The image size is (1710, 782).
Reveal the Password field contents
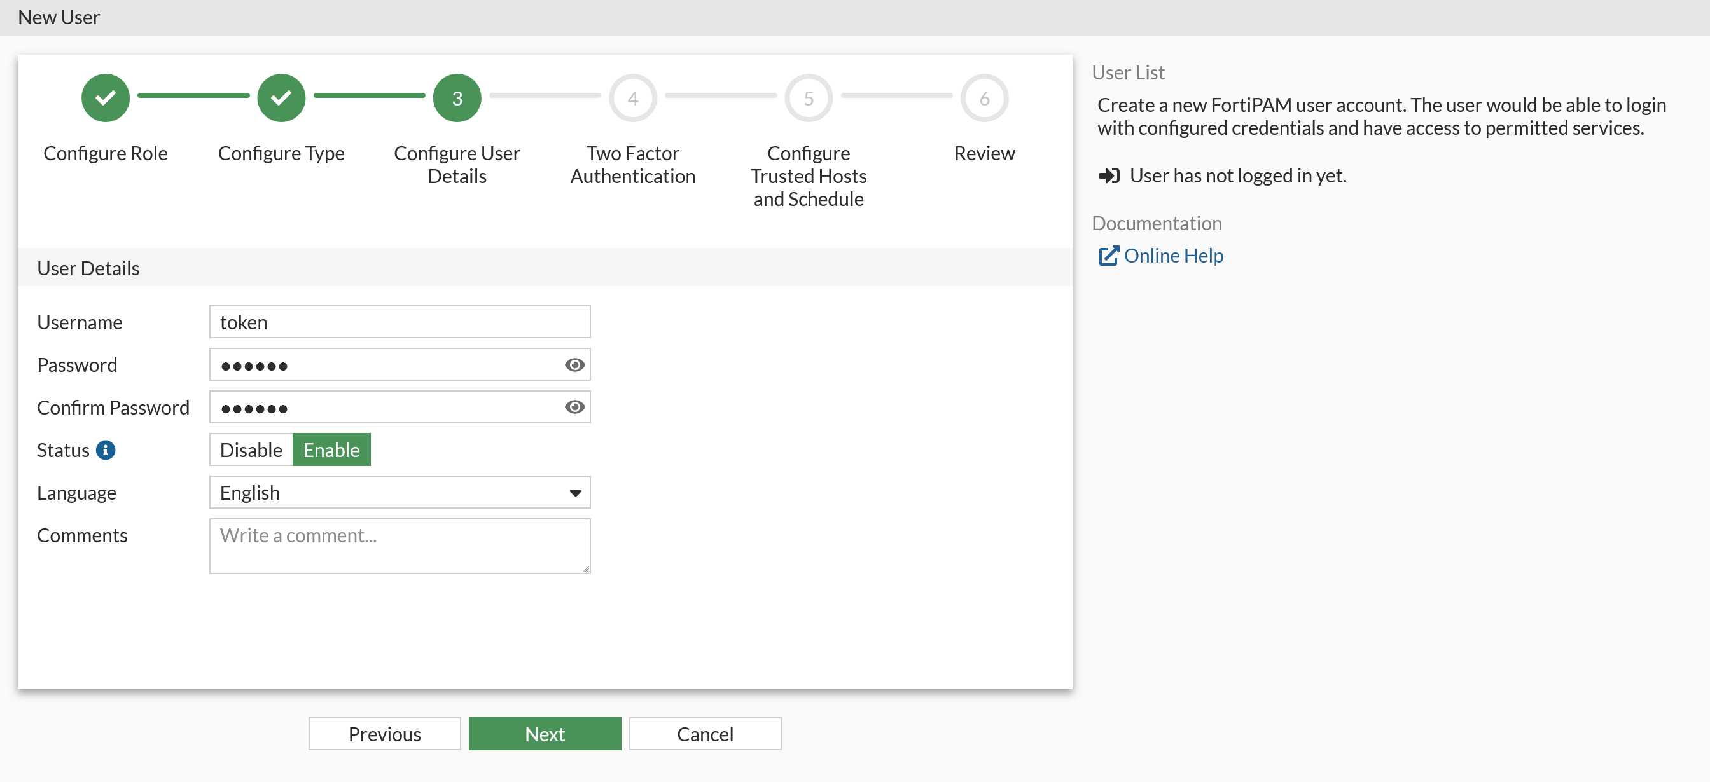[574, 364]
